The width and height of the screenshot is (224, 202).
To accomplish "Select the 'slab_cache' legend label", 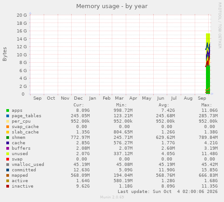I will pos(25,132).
